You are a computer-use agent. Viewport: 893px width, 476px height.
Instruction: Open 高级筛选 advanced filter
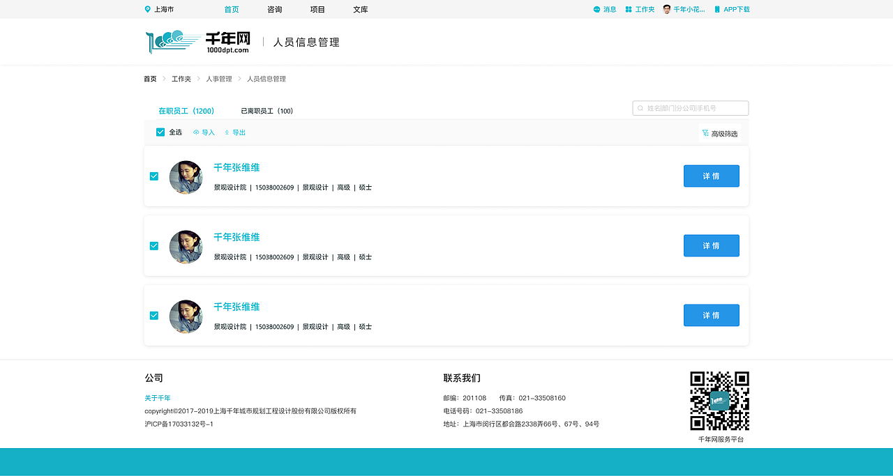[x=720, y=133]
